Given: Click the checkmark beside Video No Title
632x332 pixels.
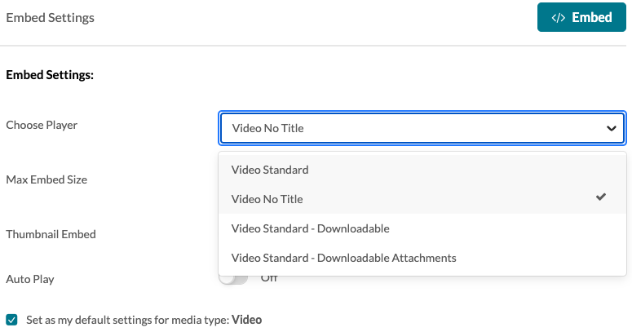Looking at the screenshot, I should tap(600, 197).
